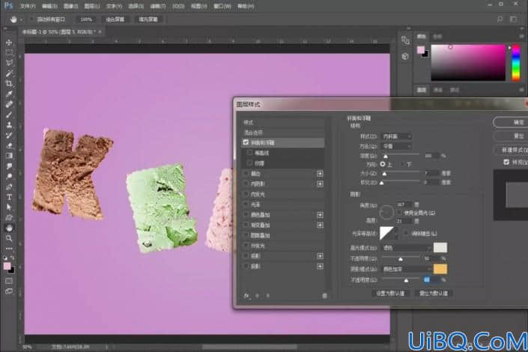Viewport: 528px width, 352px height.
Task: Click the Fit Screen button
Action: click(x=115, y=19)
